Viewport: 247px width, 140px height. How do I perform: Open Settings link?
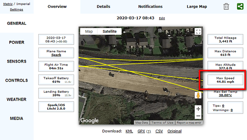click(16, 9)
